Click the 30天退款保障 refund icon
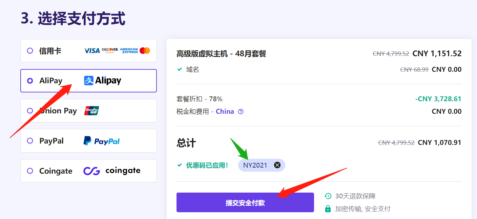This screenshot has height=219, width=477. pyautogui.click(x=328, y=196)
